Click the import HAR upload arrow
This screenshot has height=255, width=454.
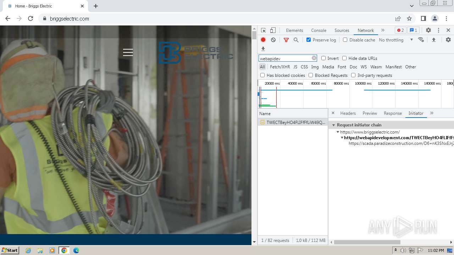(433, 40)
